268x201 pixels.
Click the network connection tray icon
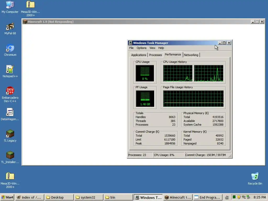click(x=244, y=197)
